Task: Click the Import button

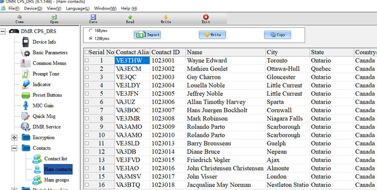Action: pyautogui.click(x=147, y=35)
